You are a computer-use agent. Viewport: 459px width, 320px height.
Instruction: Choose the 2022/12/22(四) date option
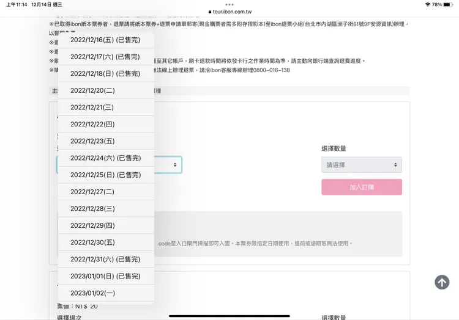105,125
